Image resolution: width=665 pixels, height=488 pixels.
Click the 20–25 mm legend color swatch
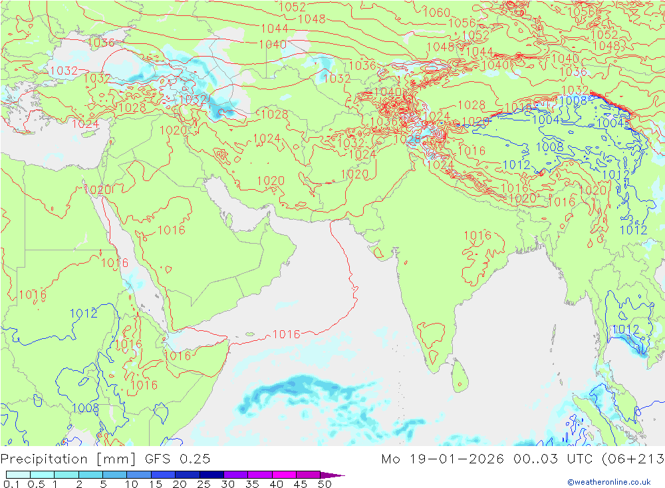coord(187,475)
